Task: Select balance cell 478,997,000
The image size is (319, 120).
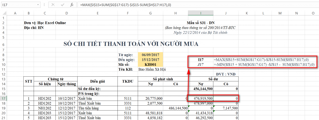Action: [x=201, y=103]
